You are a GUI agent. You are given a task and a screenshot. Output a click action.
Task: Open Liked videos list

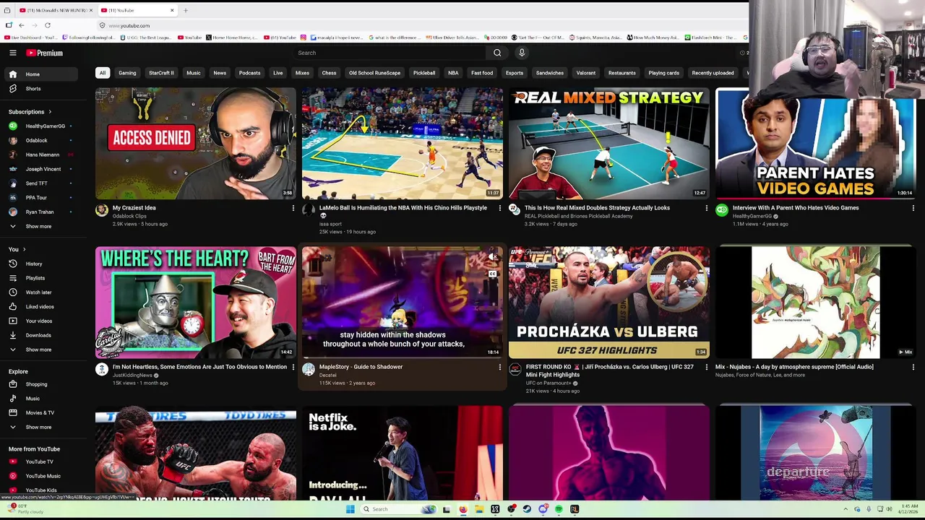pos(41,307)
